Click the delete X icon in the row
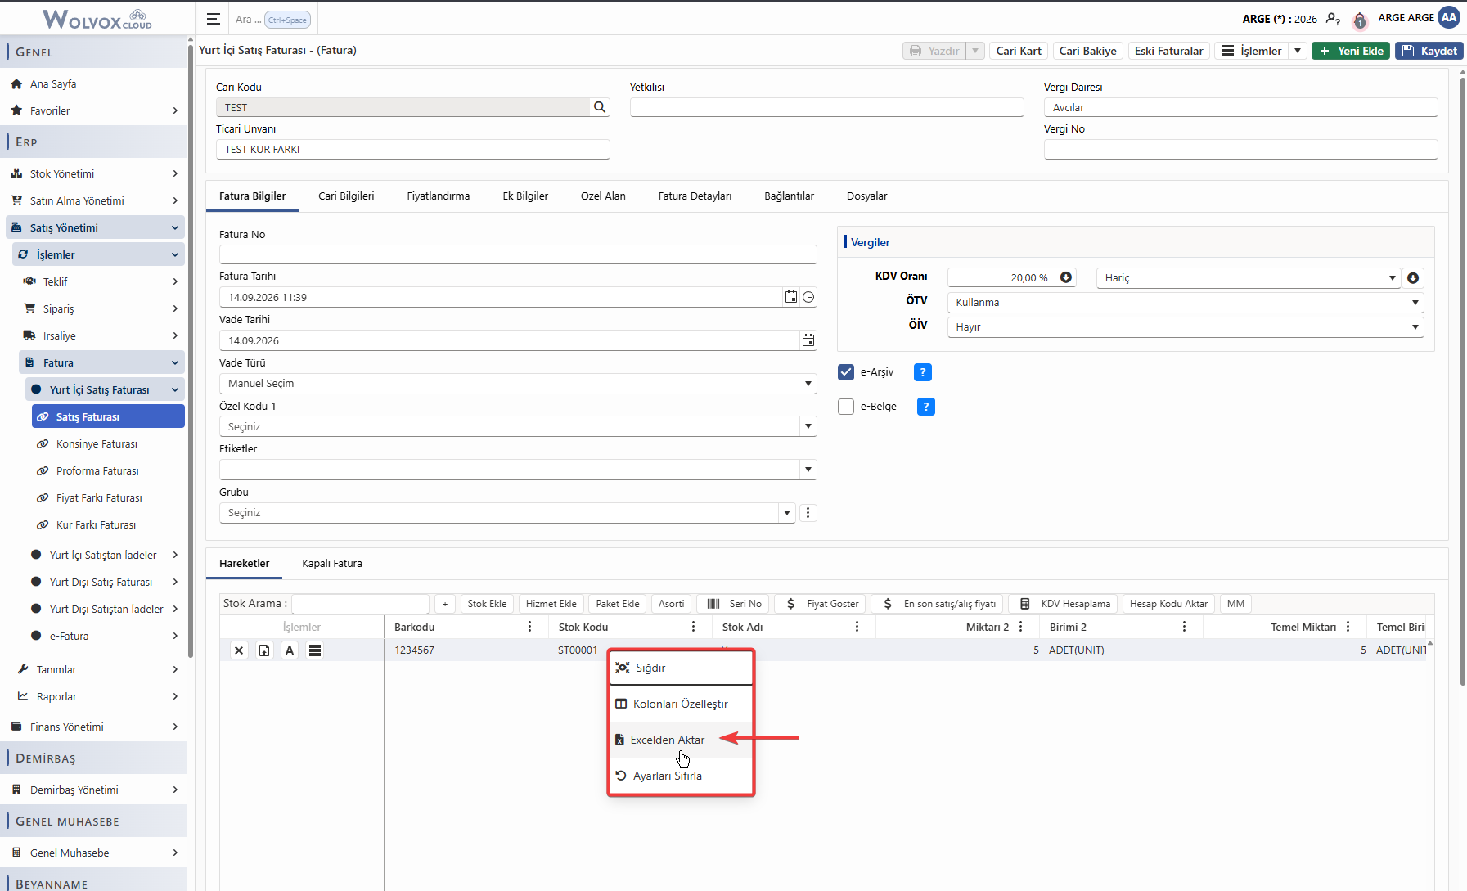The width and height of the screenshot is (1467, 891). 239,650
